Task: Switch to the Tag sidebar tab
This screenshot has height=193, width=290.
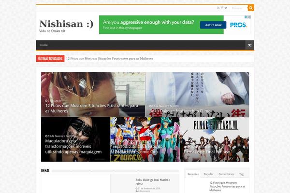Action: click(241, 174)
